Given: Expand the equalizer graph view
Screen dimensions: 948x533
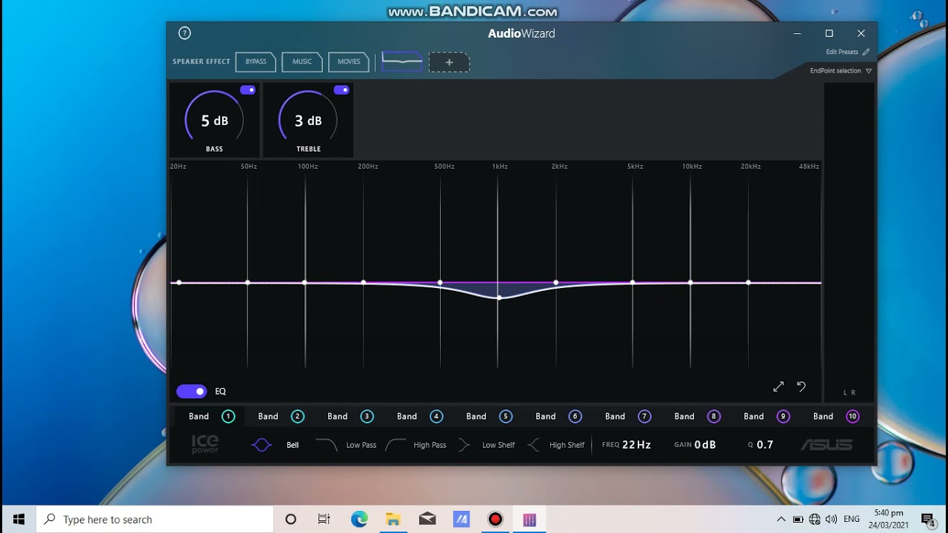Looking at the screenshot, I should coord(778,386).
